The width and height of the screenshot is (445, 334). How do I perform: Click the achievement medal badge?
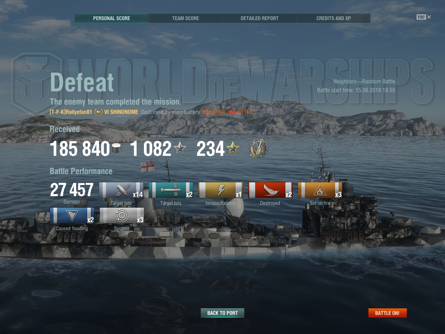(259, 148)
